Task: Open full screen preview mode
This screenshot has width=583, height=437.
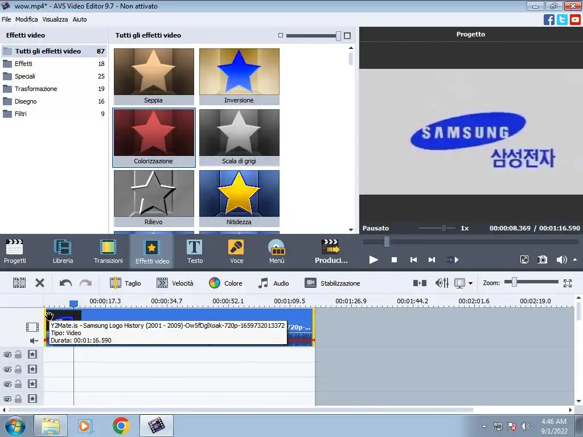Action: tap(524, 259)
